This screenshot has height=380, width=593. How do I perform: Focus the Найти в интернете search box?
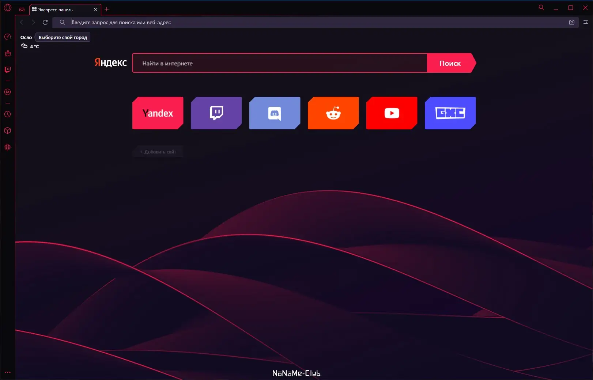click(280, 63)
